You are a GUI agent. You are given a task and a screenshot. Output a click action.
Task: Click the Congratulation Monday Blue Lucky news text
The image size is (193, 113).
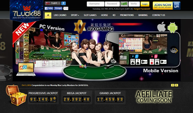[x=60, y=85]
